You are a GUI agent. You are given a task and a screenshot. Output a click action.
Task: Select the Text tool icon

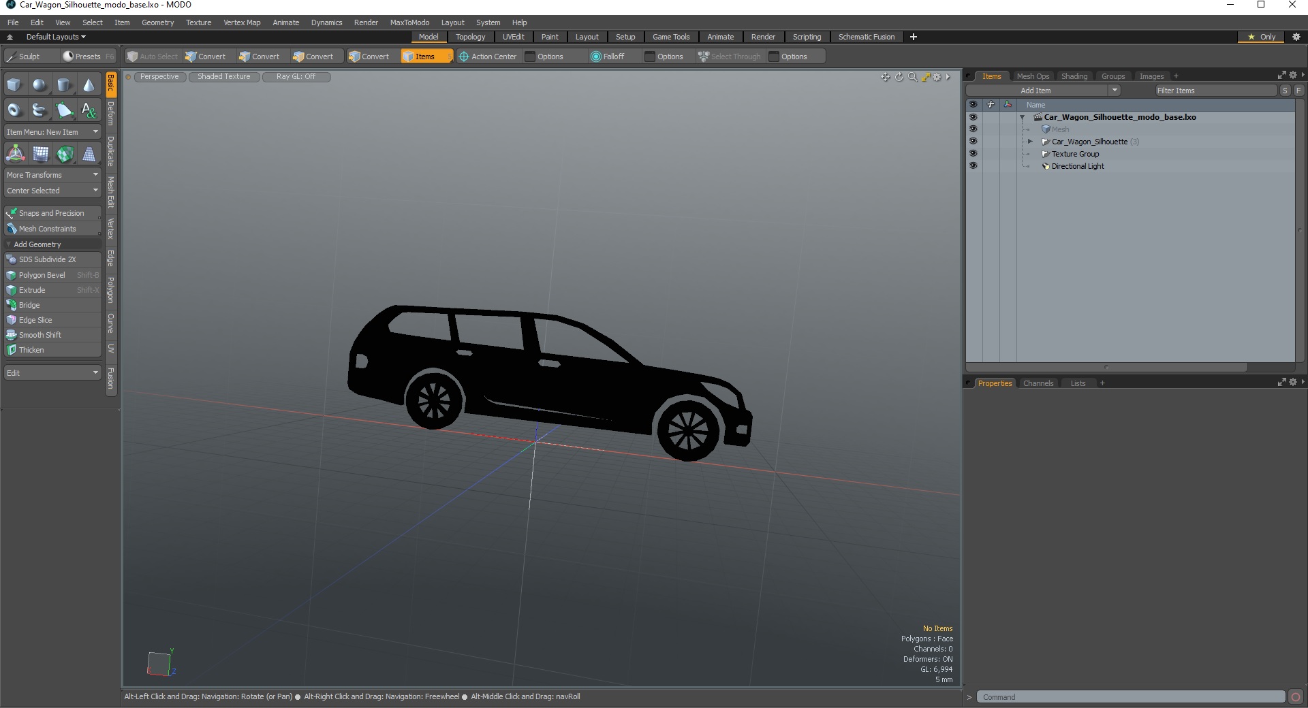[89, 110]
